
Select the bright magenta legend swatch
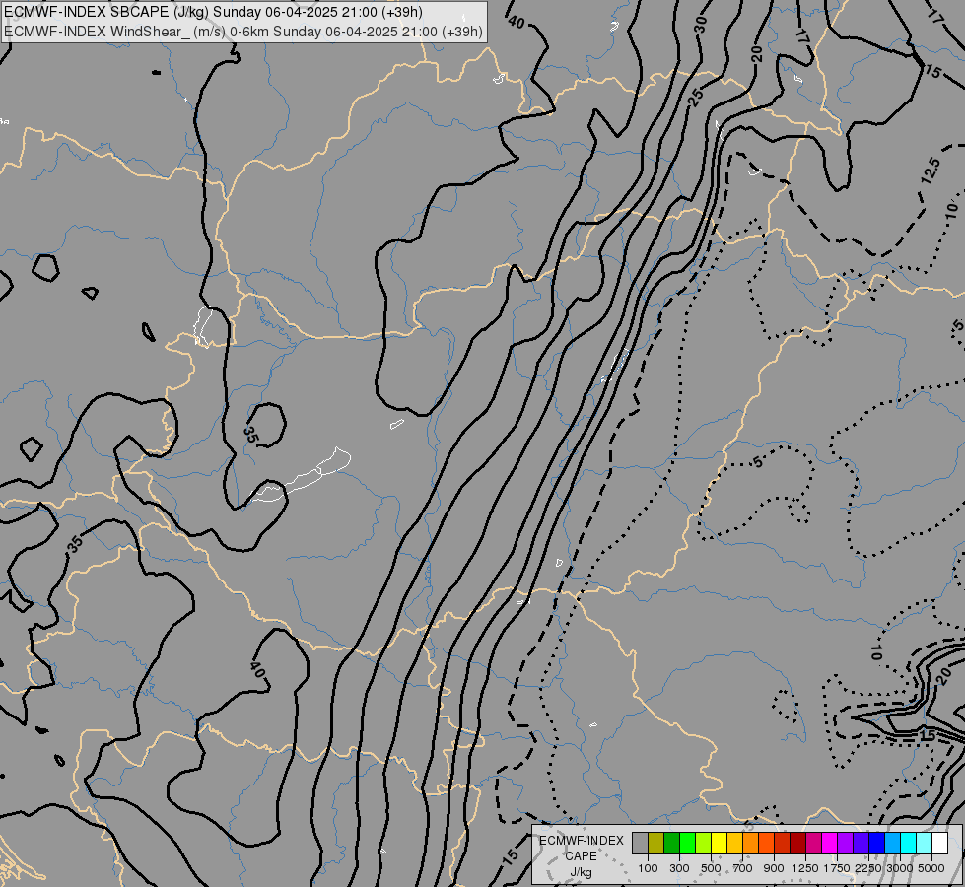coord(830,843)
